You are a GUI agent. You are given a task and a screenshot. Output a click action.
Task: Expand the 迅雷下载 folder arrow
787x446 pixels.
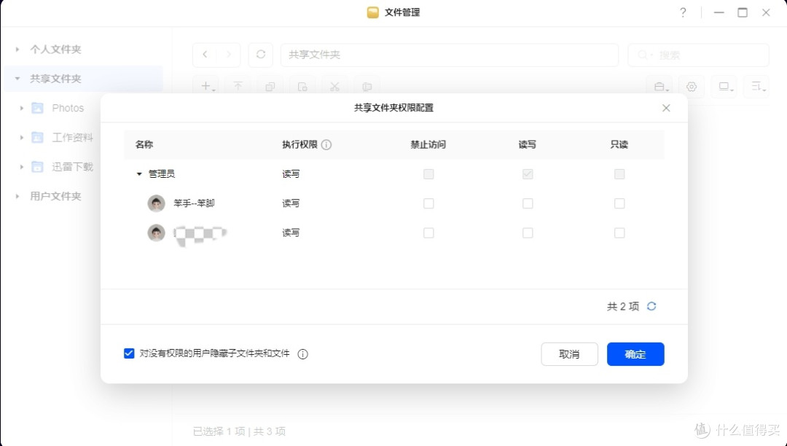pos(22,167)
